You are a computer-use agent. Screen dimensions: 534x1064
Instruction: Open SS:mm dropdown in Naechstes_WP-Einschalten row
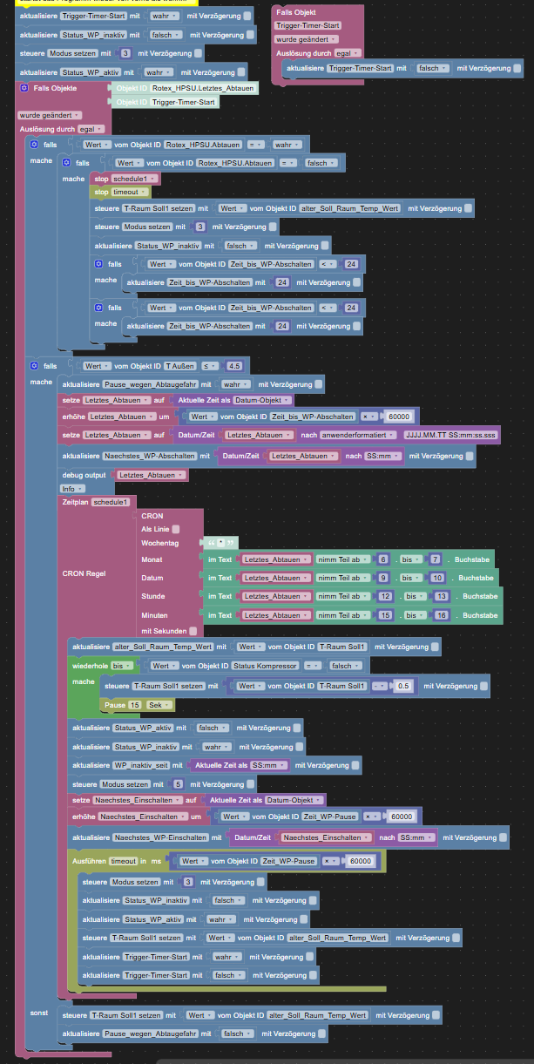click(x=416, y=837)
